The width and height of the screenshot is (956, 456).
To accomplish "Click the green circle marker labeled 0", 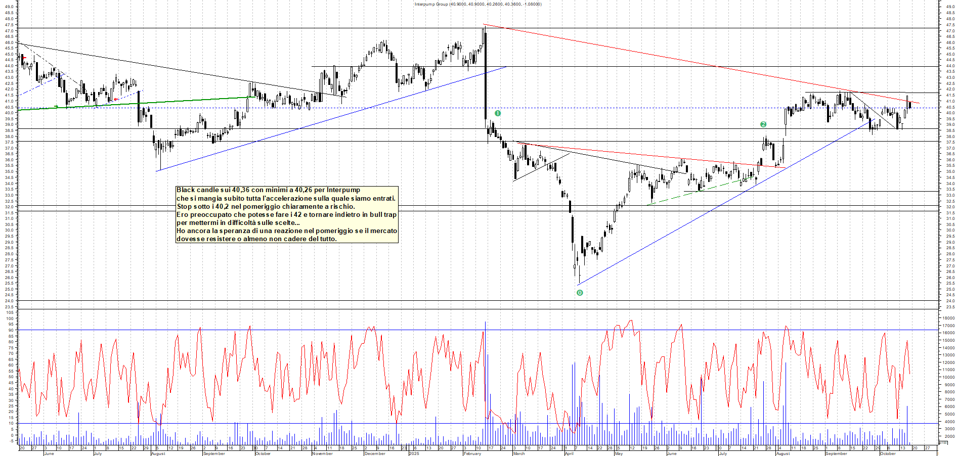I will 580,293.
